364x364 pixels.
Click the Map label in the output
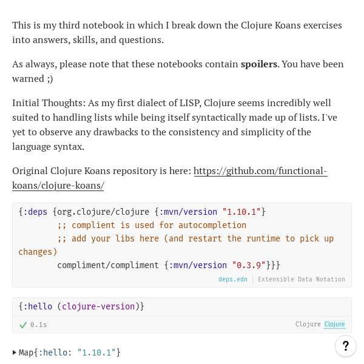[25, 352]
